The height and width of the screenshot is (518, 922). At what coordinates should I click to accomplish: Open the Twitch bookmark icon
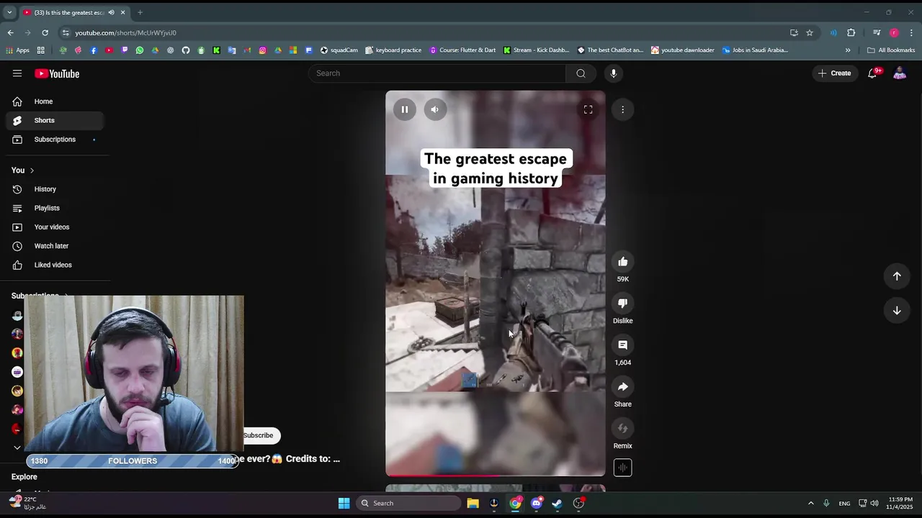point(125,50)
